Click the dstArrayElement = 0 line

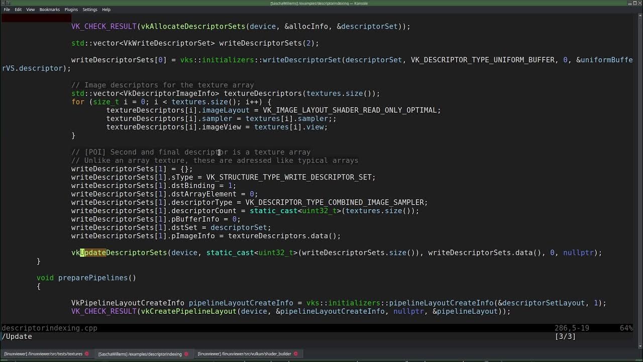(x=164, y=194)
